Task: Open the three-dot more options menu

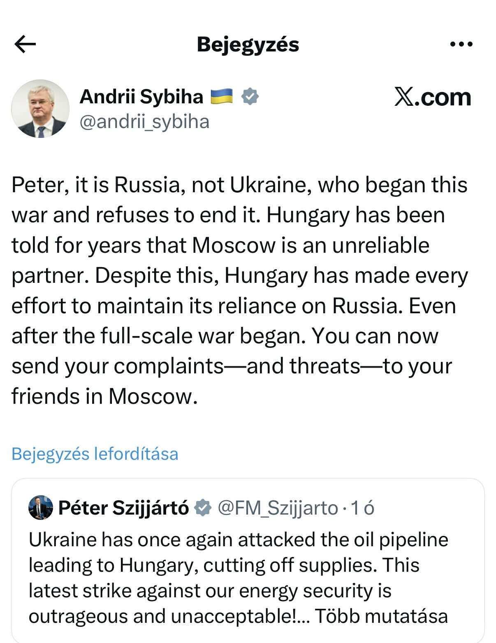Action: pos(461,44)
